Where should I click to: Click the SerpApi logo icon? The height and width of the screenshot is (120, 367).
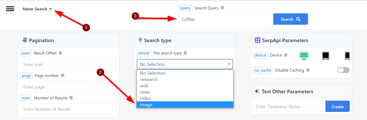point(257,40)
